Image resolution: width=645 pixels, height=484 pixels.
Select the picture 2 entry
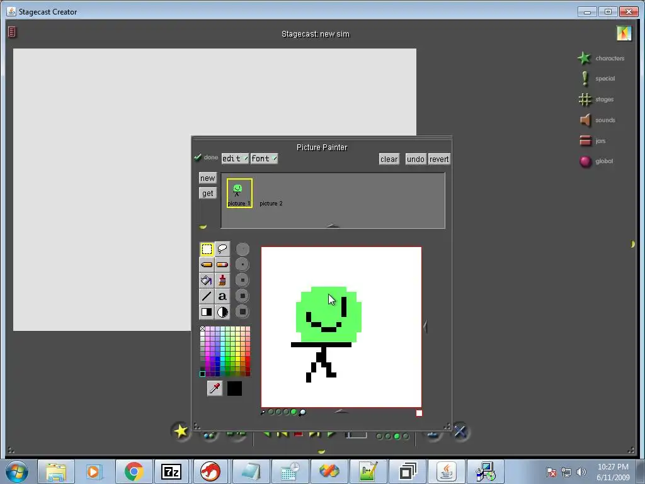pyautogui.click(x=271, y=204)
